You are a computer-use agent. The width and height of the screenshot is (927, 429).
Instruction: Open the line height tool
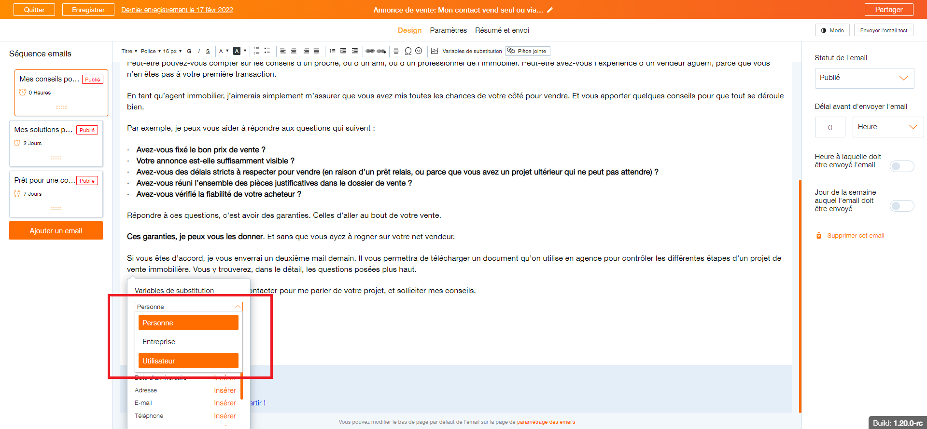[332, 51]
